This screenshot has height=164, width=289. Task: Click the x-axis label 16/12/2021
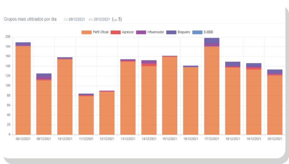(x=191, y=139)
